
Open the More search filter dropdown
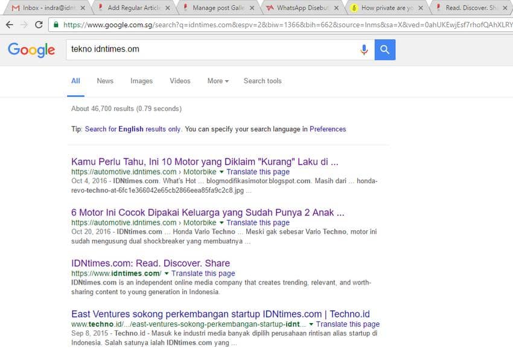218,81
